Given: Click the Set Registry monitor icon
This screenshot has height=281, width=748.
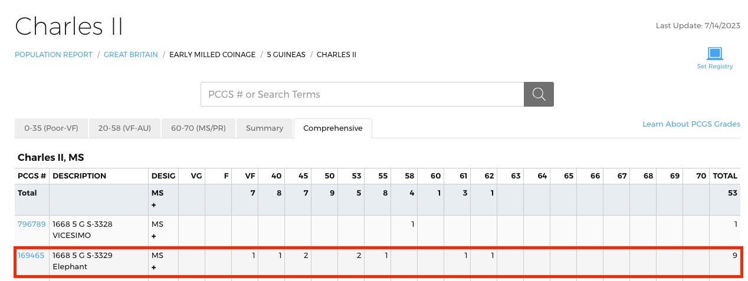Looking at the screenshot, I should (715, 54).
